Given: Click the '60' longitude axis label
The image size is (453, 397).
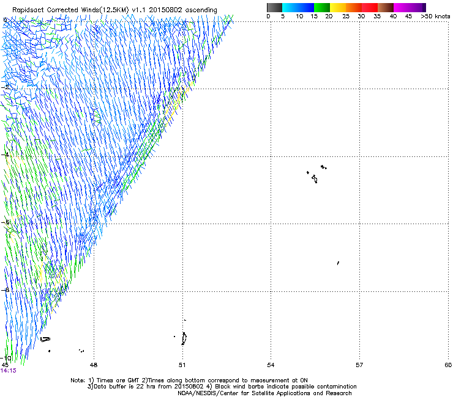Looking at the screenshot, I should coord(448,365).
